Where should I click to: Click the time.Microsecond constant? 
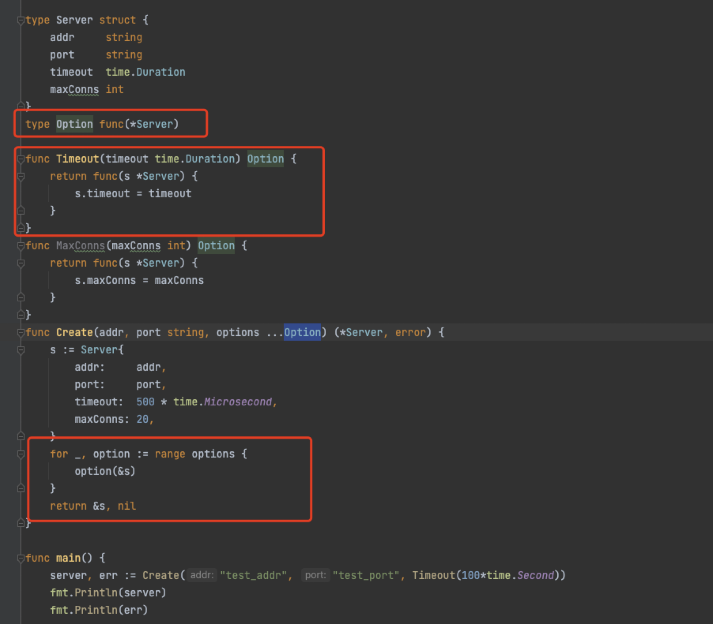(237, 402)
